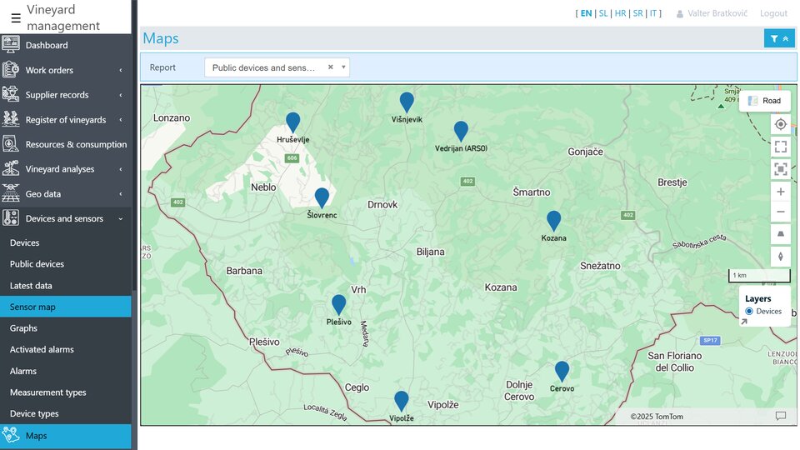Switch language to SL

(602, 13)
